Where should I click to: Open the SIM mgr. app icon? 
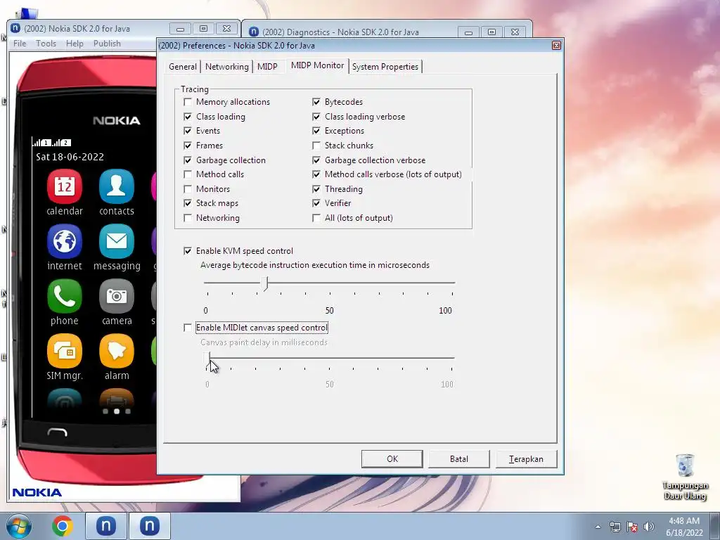64,352
